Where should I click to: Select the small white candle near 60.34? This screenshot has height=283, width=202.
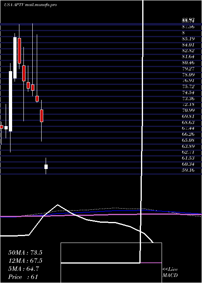click(x=46, y=167)
